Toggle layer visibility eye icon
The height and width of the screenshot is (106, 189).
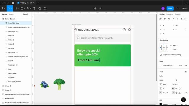coord(186,65)
